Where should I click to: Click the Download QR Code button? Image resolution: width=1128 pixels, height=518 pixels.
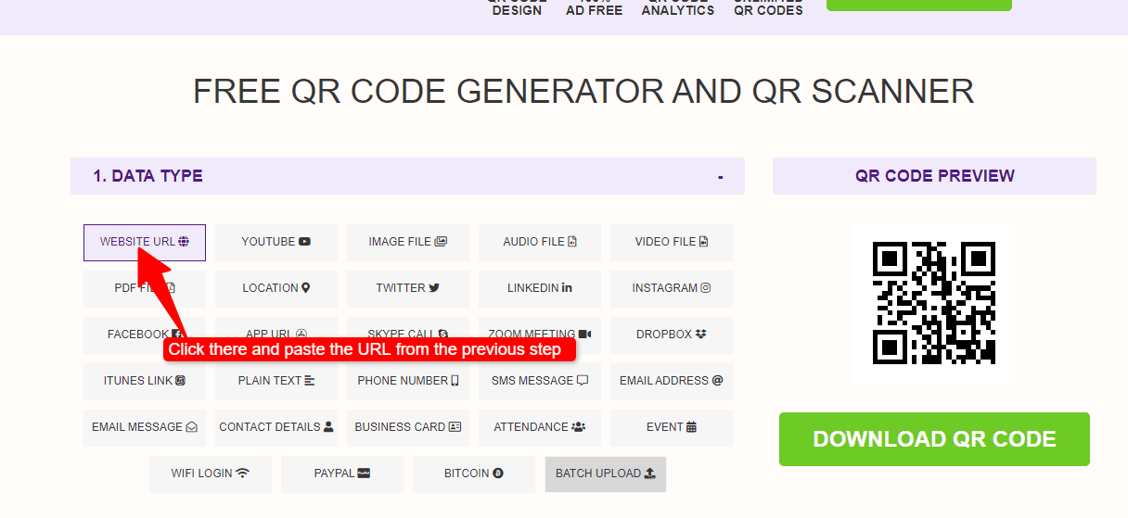[934, 439]
